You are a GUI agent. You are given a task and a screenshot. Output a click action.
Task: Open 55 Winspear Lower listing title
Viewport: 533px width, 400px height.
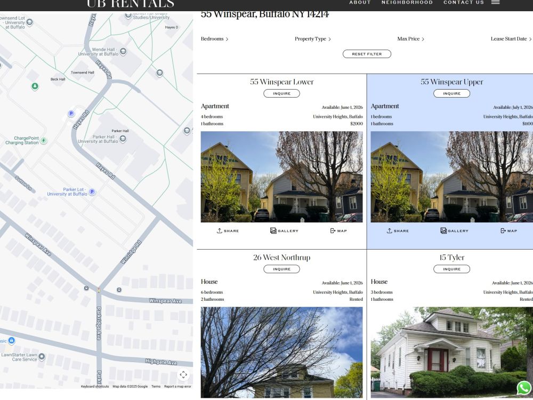point(282,82)
